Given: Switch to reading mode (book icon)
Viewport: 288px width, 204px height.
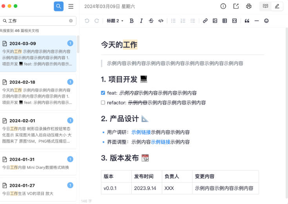Looking at the screenshot, I should [265, 6].
